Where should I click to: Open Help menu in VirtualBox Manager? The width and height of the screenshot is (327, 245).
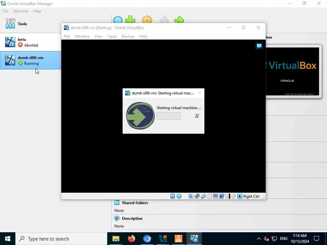coord(37,11)
